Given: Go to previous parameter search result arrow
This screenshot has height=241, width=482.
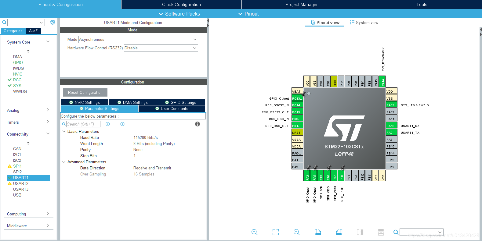Looking at the screenshot, I should tap(108, 124).
